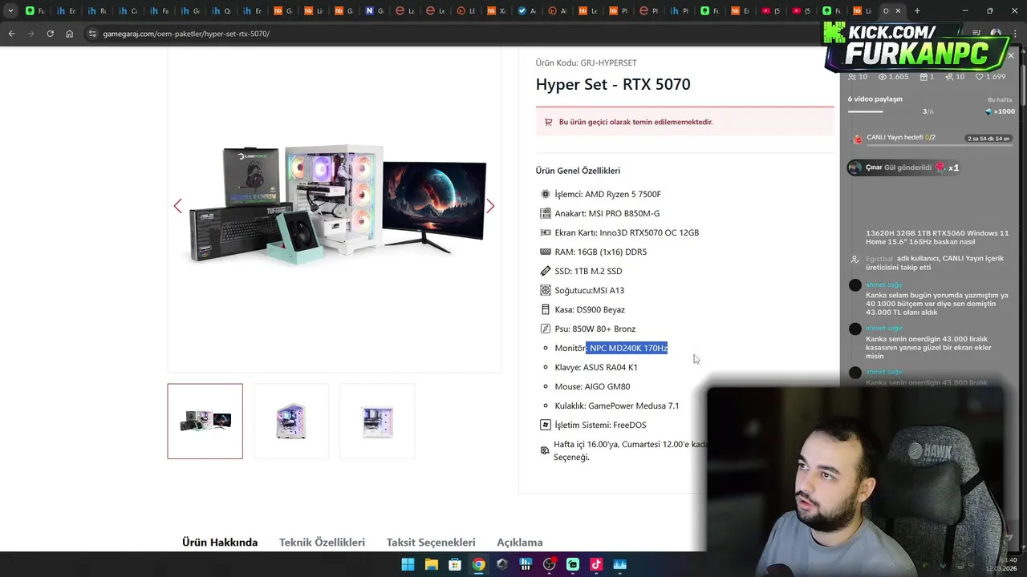
Task: Open the browser home page button
Action: pos(69,34)
